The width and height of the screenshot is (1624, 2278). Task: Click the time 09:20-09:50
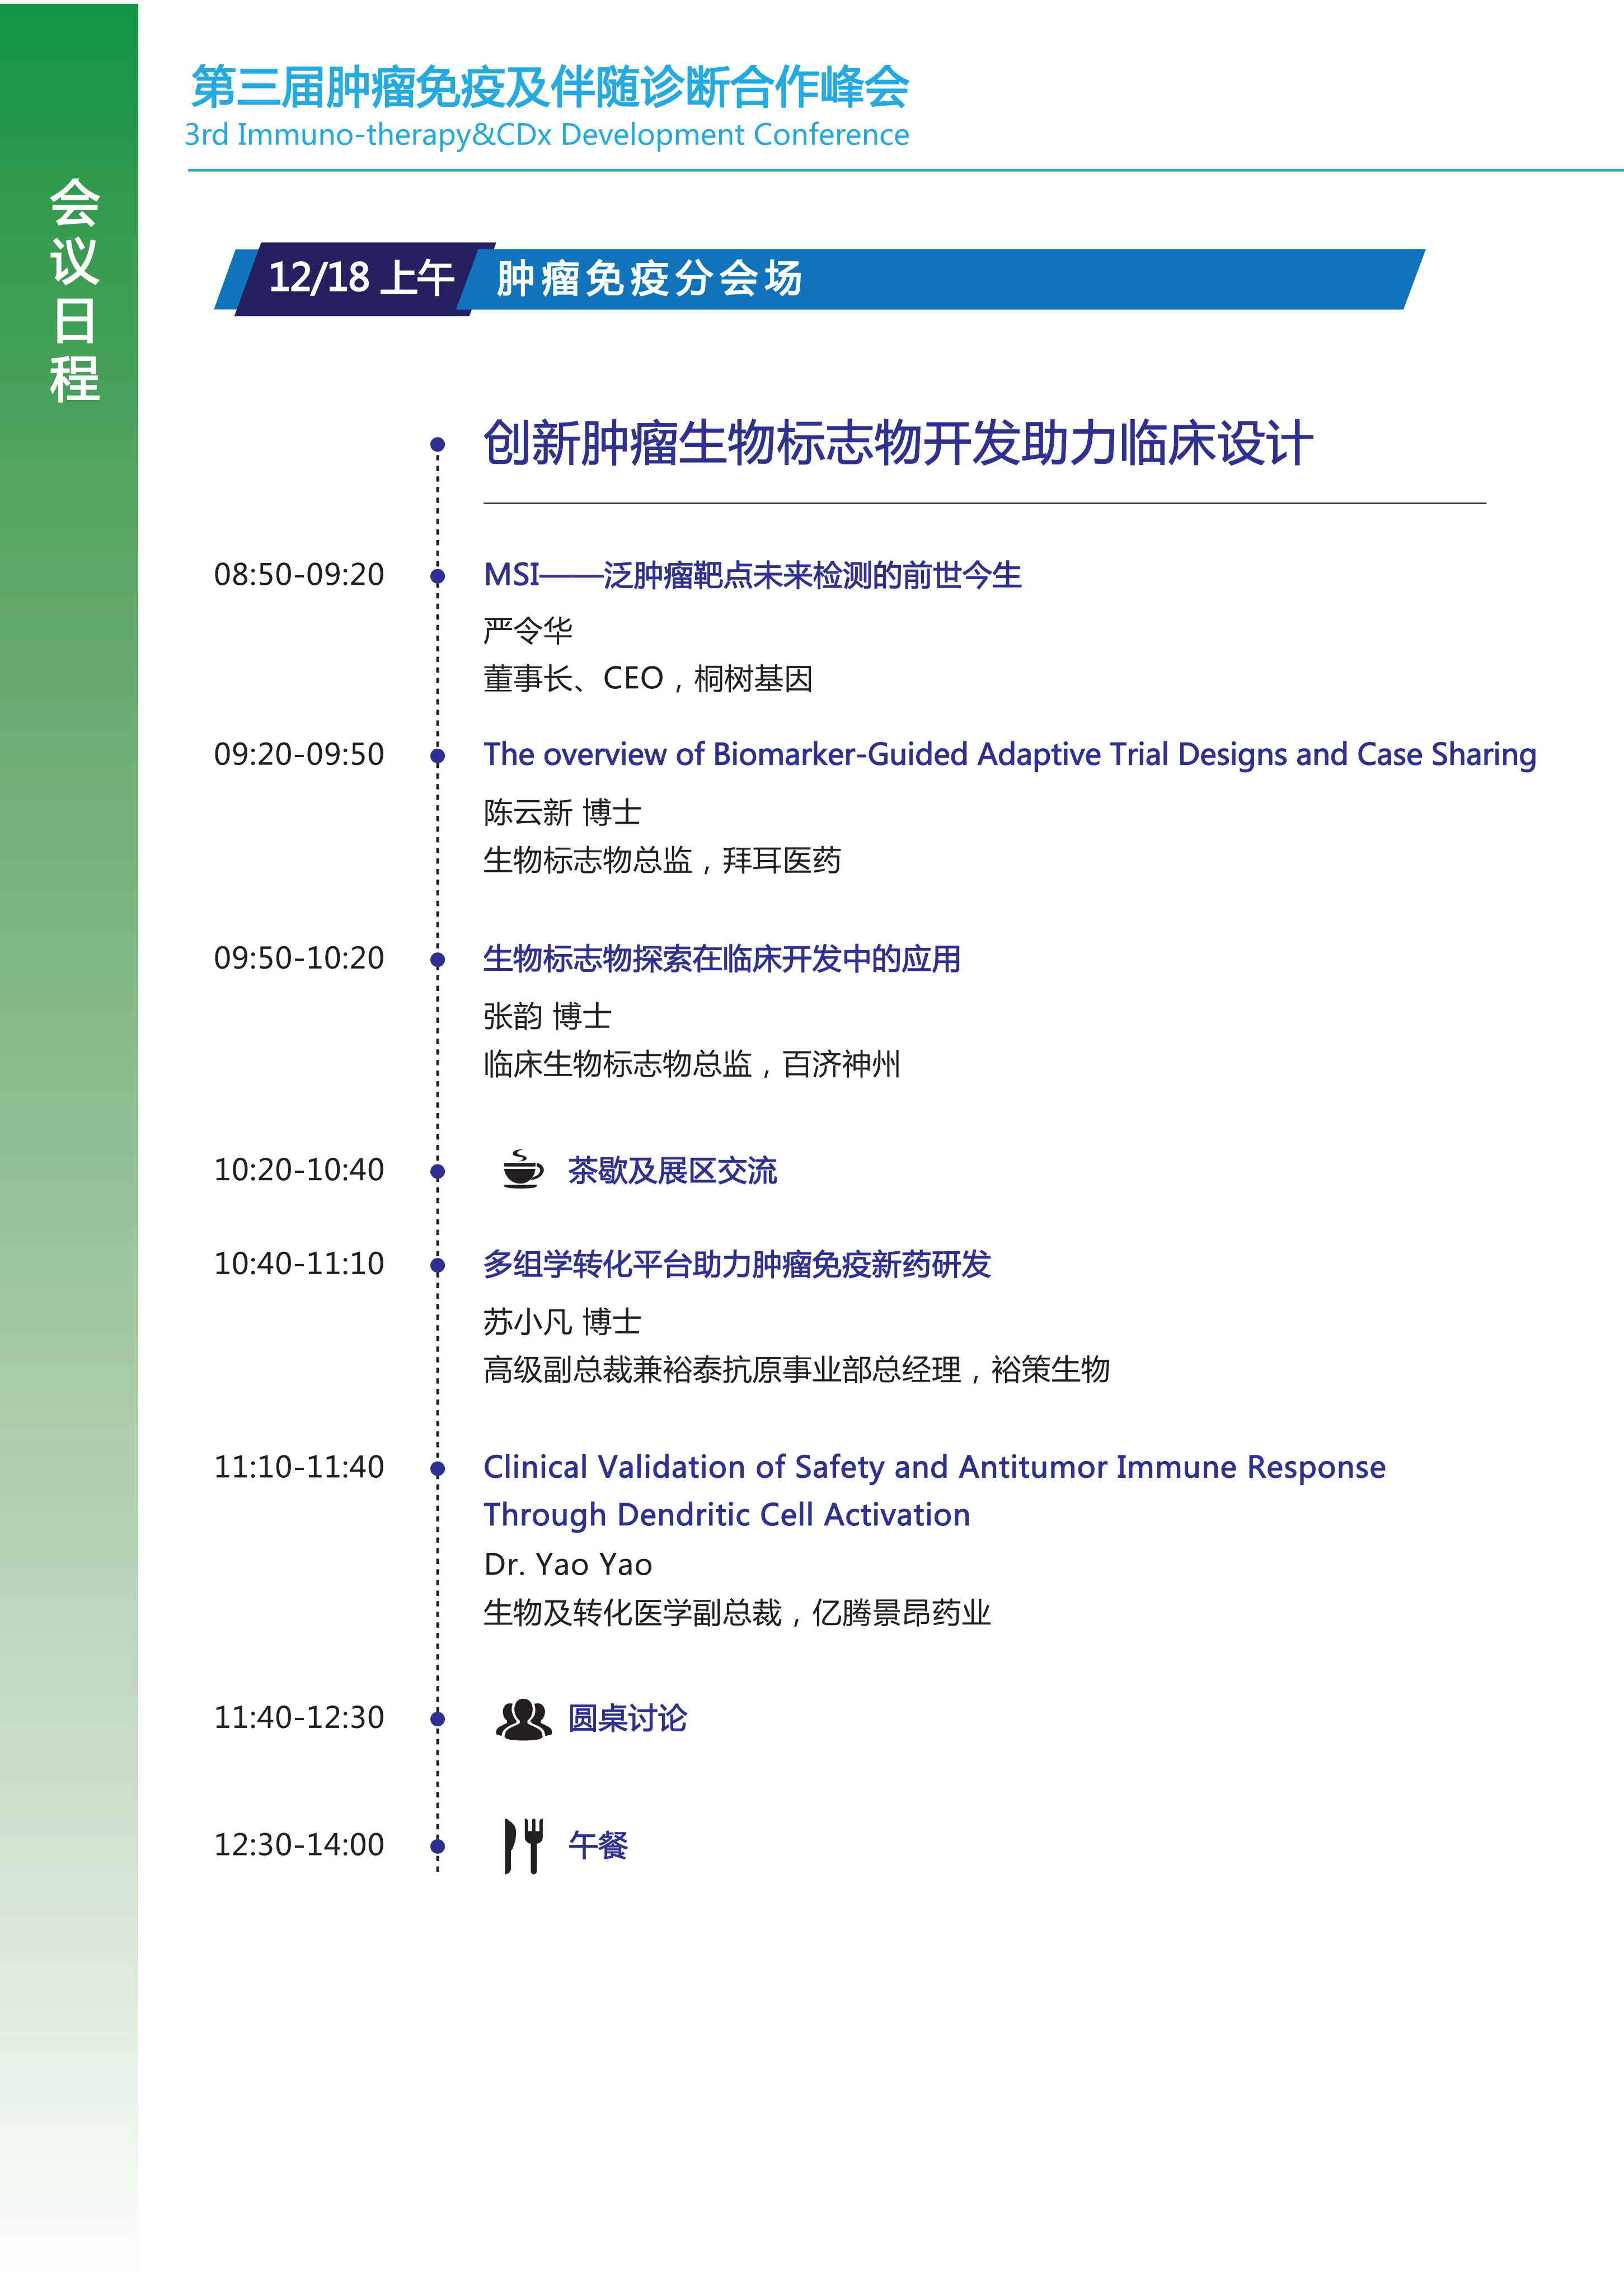point(299,754)
